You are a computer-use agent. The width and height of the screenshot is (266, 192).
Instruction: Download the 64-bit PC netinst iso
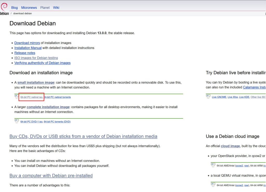[x=31, y=97]
